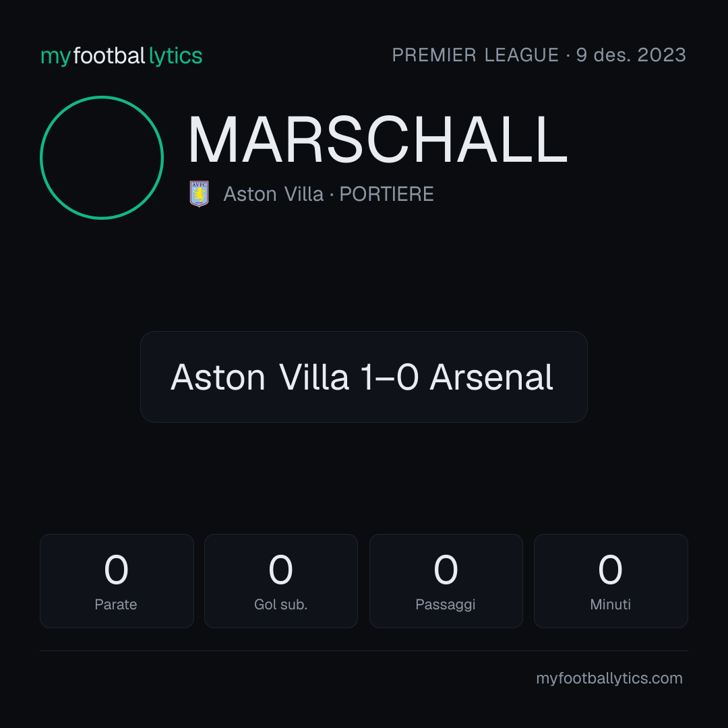
Task: Click the Aston Villa team name text
Action: click(x=274, y=194)
